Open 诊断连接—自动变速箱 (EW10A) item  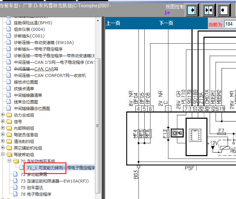tap(44, 43)
